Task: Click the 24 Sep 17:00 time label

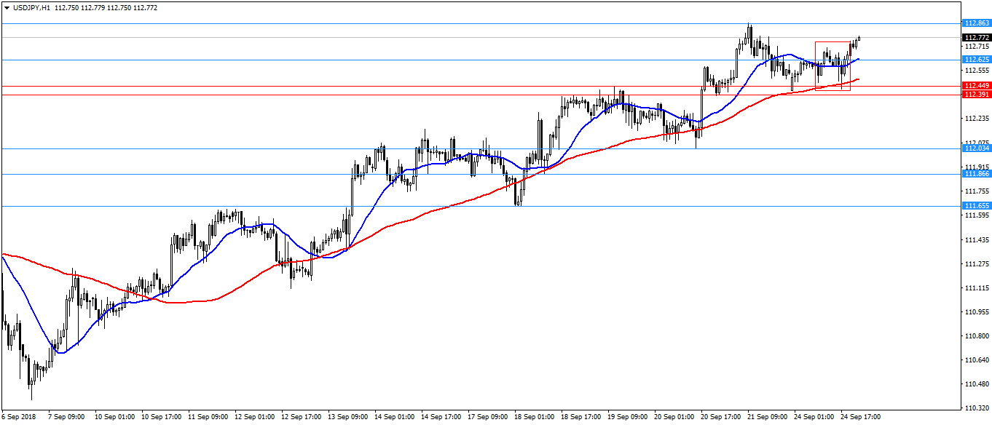Action: point(861,418)
